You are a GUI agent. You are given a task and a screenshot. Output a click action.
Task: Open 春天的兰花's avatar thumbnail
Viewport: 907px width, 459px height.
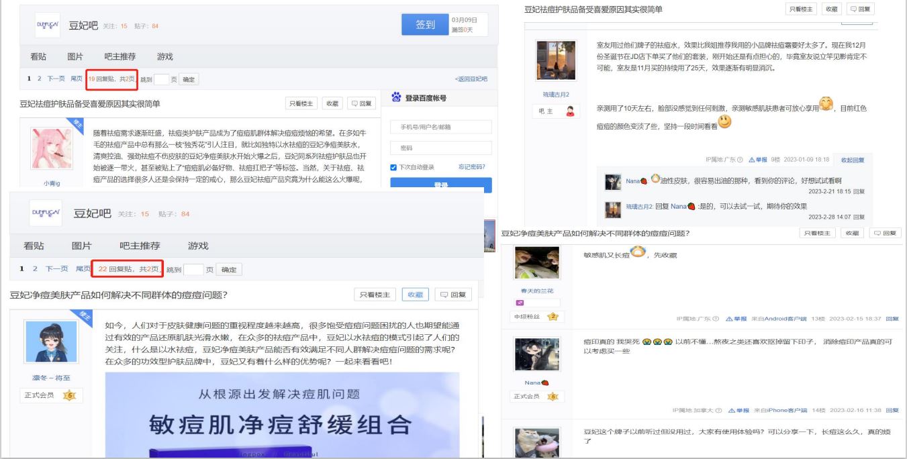[536, 263]
